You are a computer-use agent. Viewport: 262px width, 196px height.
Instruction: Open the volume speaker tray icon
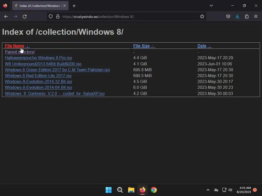(x=231, y=190)
